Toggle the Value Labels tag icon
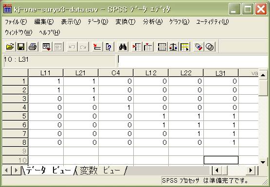The height and width of the screenshot is (187, 270). (198, 47)
